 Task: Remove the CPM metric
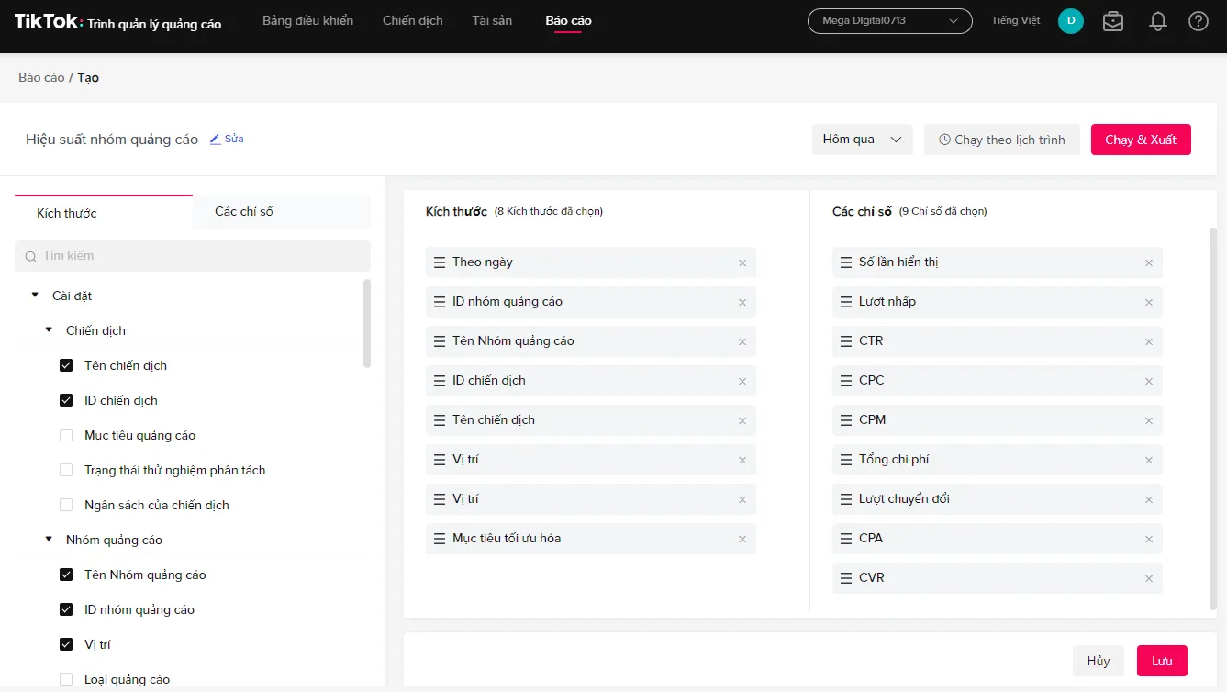coord(1149,421)
